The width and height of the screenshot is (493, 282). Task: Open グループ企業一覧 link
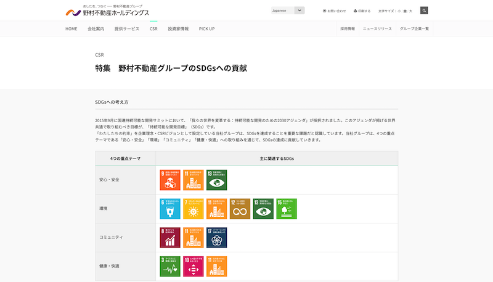414,28
